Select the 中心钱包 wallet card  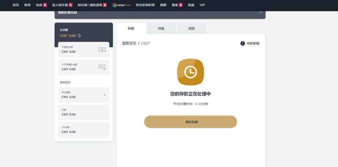click(x=83, y=95)
